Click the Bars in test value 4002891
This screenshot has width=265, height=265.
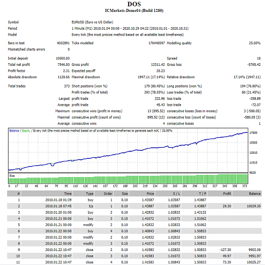pos(63,43)
